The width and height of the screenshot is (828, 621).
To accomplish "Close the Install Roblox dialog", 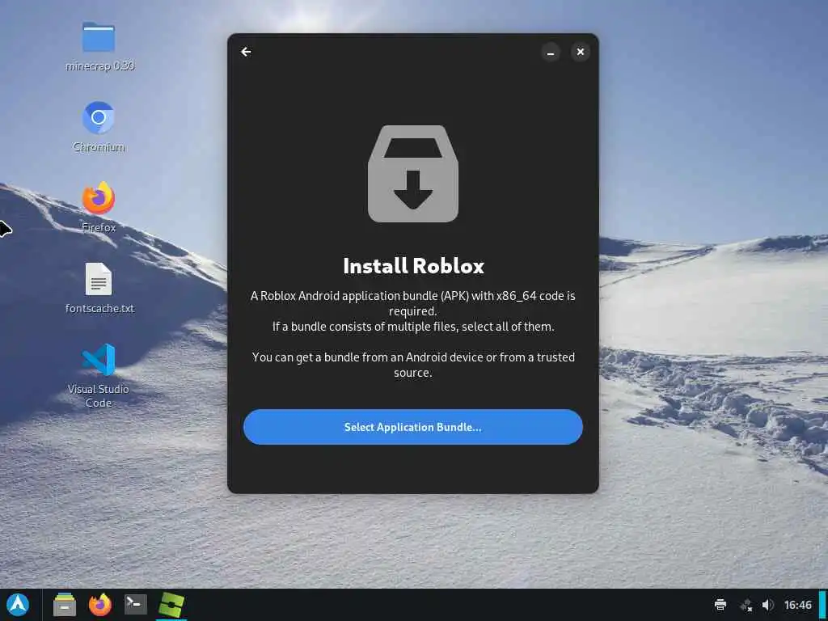I will 581,52.
